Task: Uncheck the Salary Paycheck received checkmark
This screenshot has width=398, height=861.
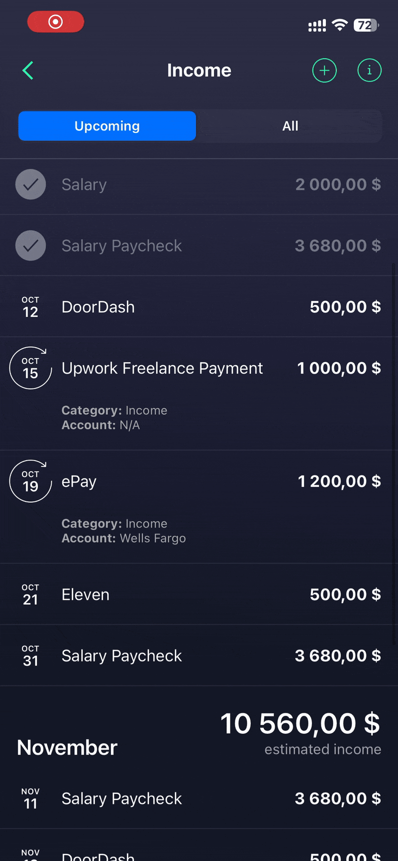Action: click(31, 246)
